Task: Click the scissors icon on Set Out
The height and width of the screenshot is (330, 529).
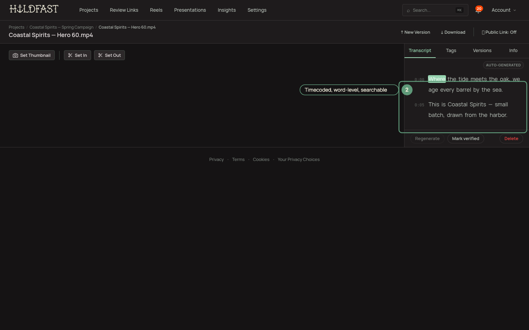Action: pos(100,55)
